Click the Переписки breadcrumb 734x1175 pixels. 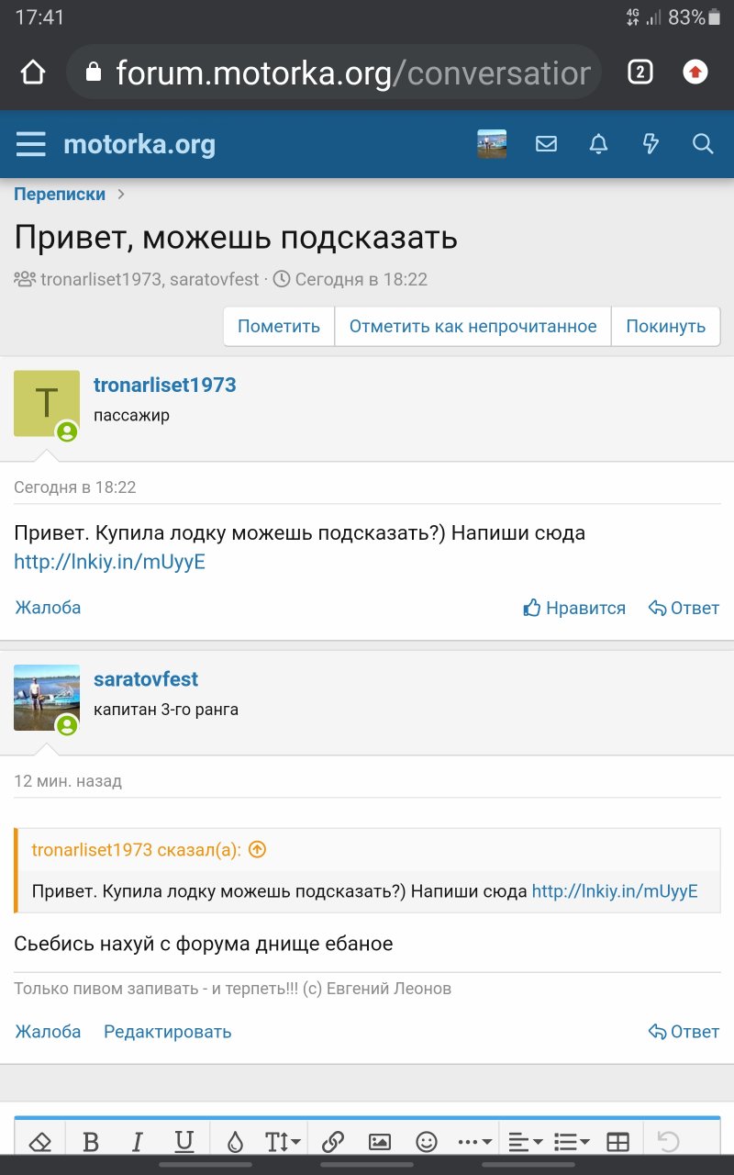[60, 195]
